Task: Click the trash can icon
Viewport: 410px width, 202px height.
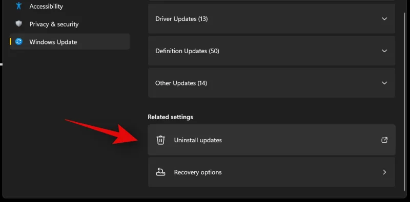Action: coord(160,140)
